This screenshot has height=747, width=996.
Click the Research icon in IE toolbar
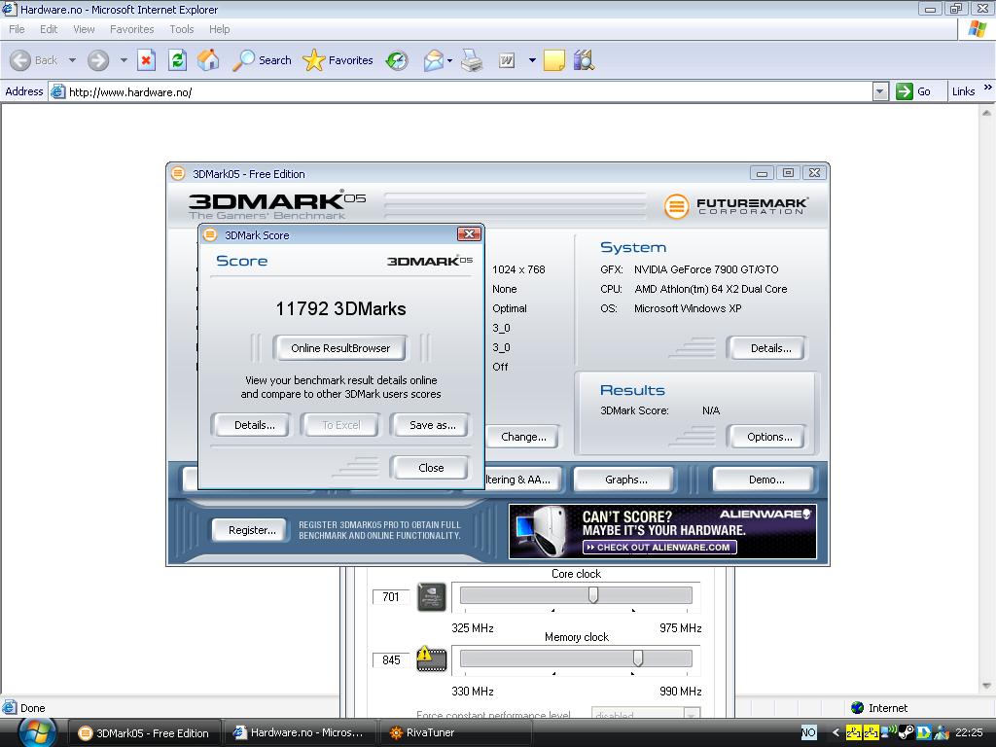coord(584,60)
